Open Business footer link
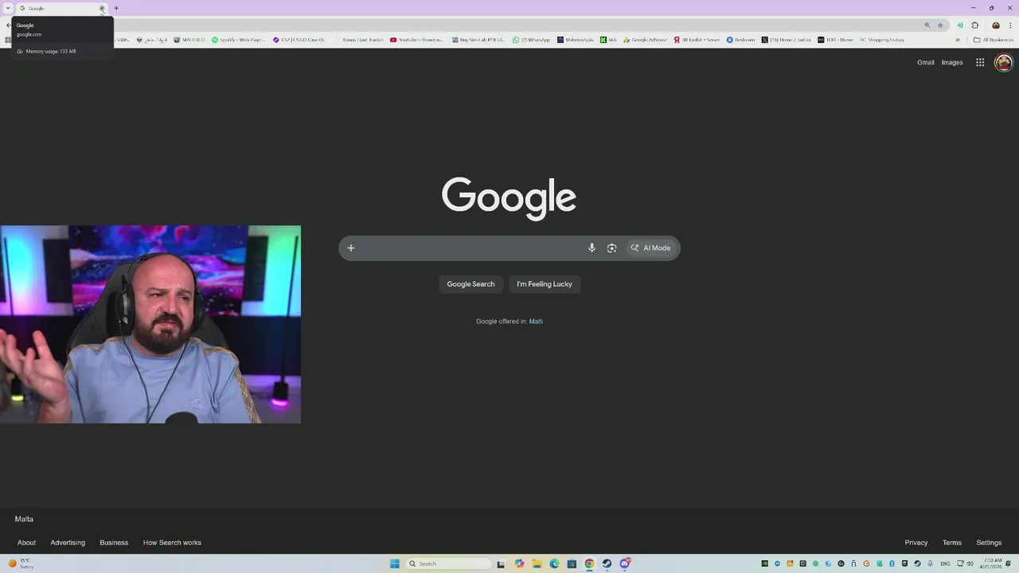 [114, 543]
